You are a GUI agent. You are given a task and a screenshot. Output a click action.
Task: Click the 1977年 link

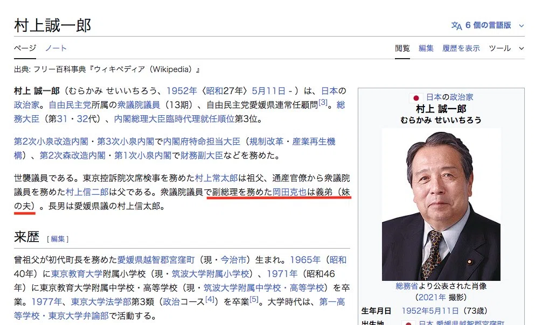click(46, 302)
